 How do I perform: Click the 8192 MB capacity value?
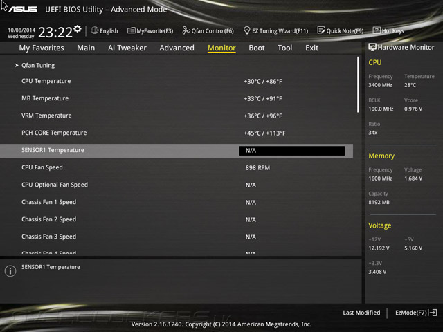pos(379,202)
